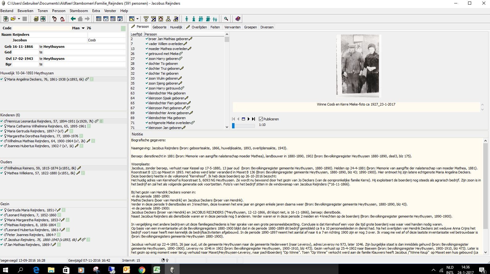
Task: Switch to the Geboorte tab
Action: pyautogui.click(x=159, y=27)
